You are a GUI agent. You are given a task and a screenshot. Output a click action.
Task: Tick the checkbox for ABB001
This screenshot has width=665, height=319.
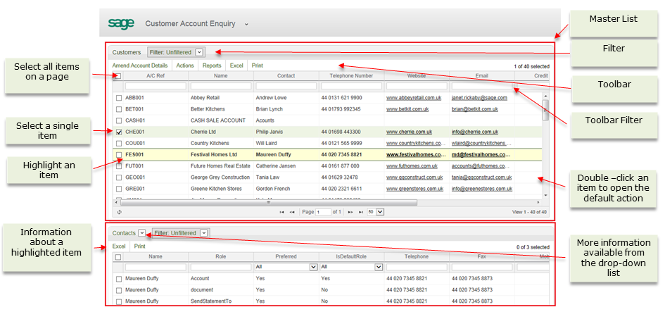[119, 98]
